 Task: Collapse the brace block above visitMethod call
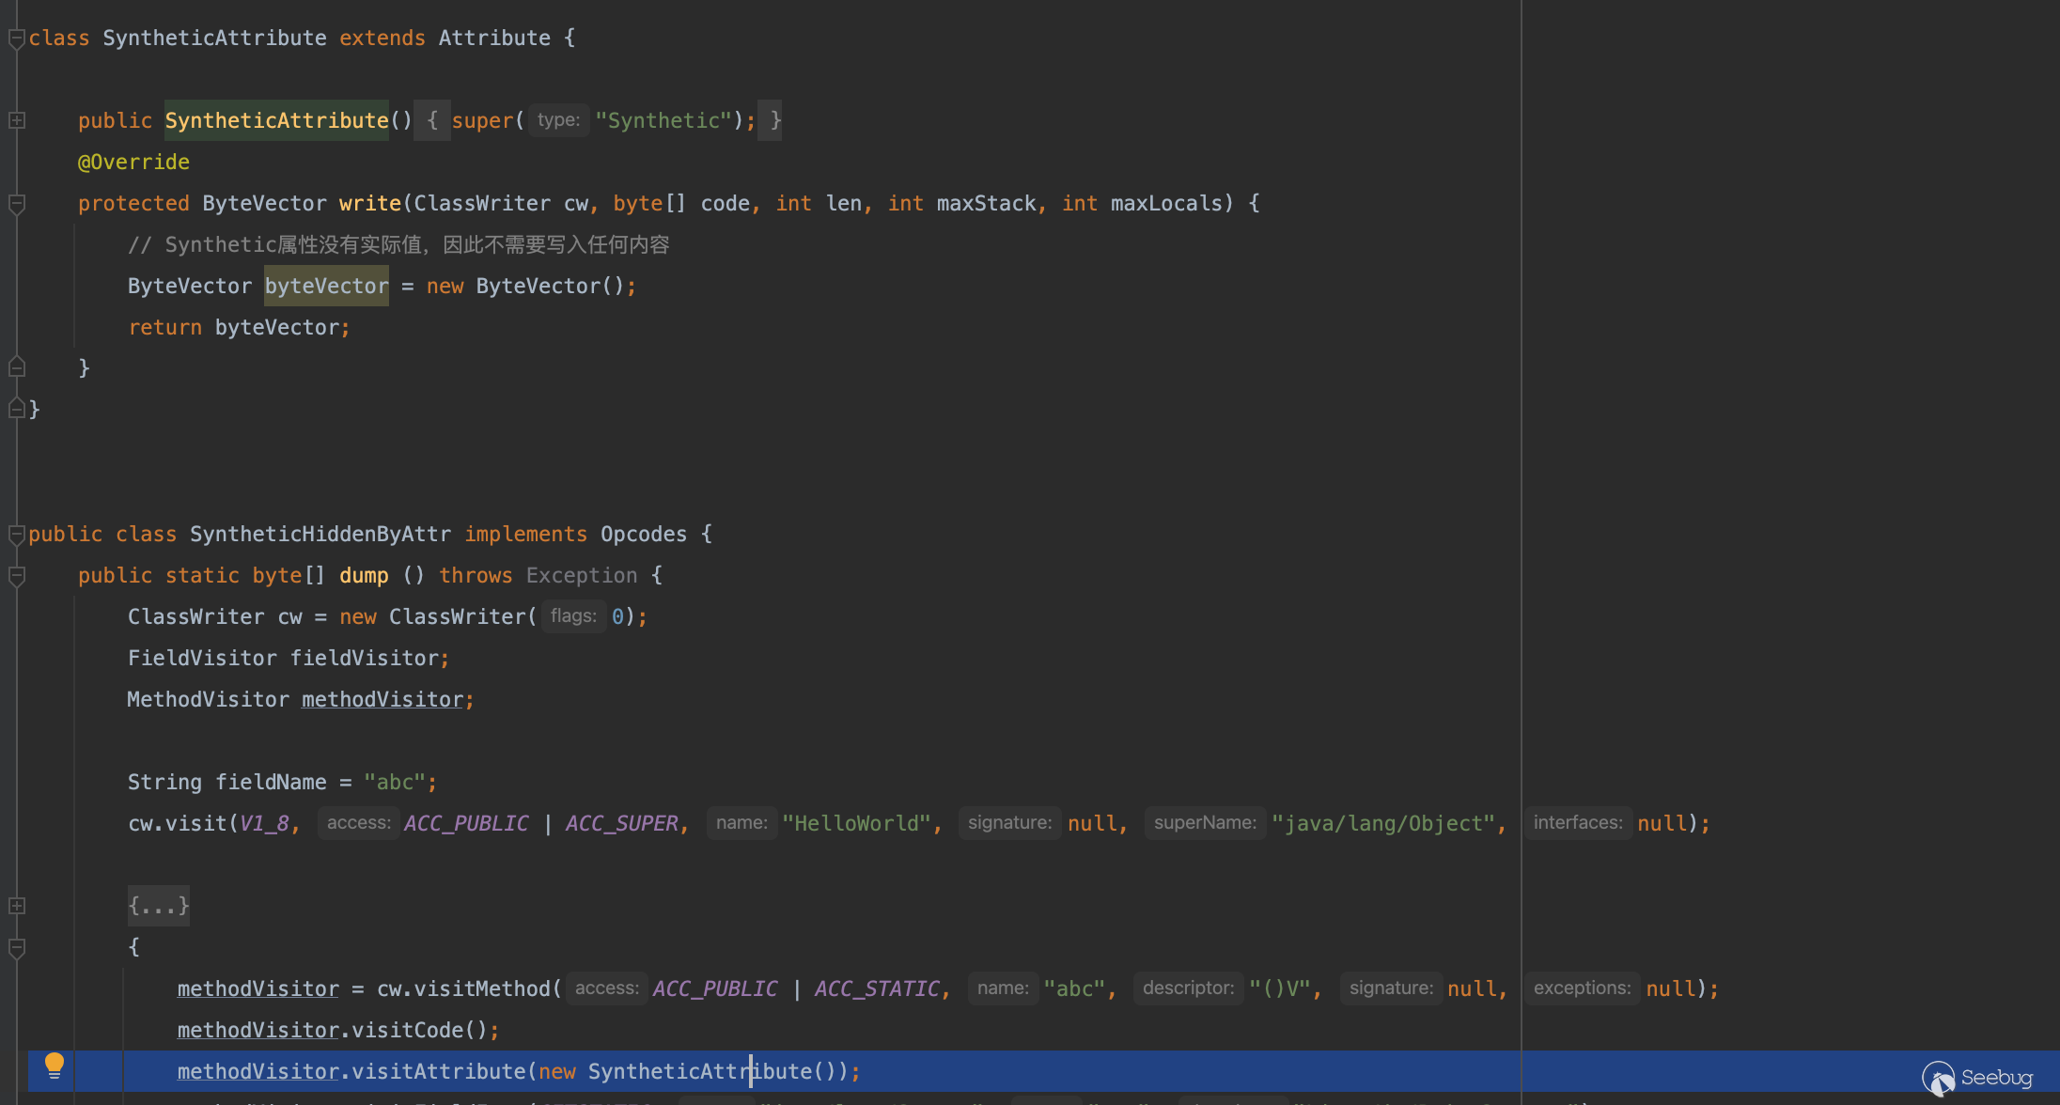tap(16, 948)
